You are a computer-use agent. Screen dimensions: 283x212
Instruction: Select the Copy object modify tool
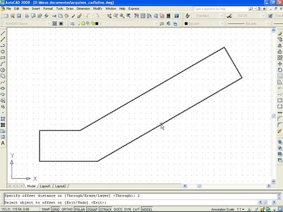(280, 39)
